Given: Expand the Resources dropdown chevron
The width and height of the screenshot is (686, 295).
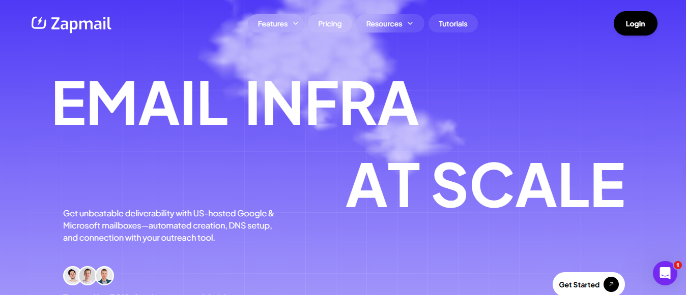Looking at the screenshot, I should pos(410,24).
